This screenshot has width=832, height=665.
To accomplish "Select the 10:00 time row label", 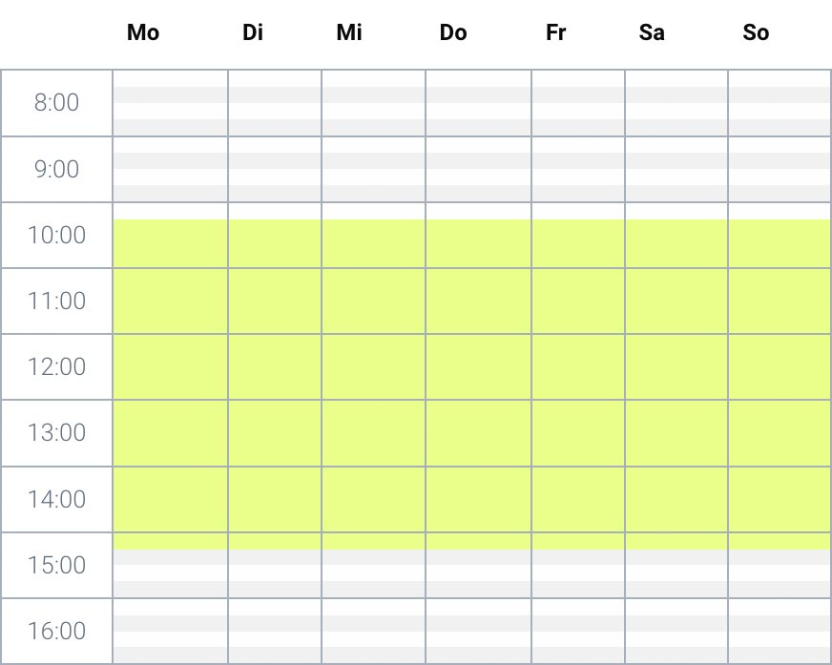I will (x=57, y=235).
